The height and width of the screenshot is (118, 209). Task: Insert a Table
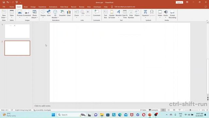pyautogui.click(x=12, y=14)
